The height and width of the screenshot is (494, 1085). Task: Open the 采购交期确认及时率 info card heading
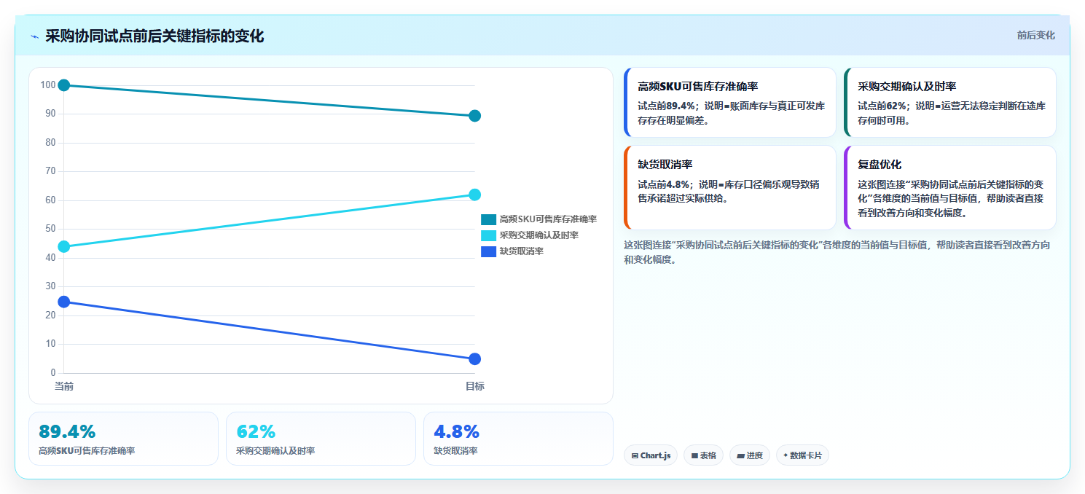[x=906, y=86]
